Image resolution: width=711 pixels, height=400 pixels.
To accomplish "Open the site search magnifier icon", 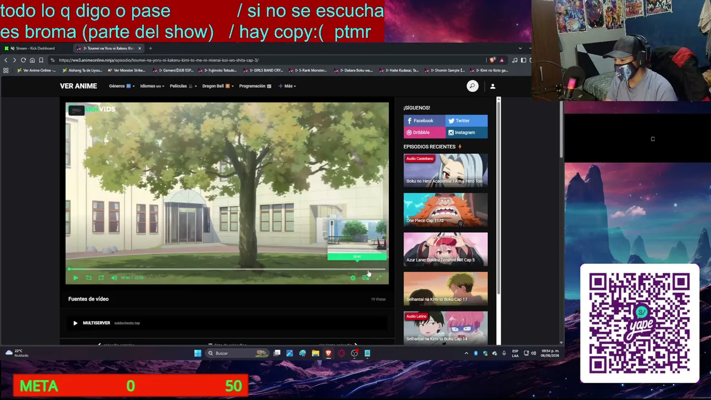I will coord(472,86).
